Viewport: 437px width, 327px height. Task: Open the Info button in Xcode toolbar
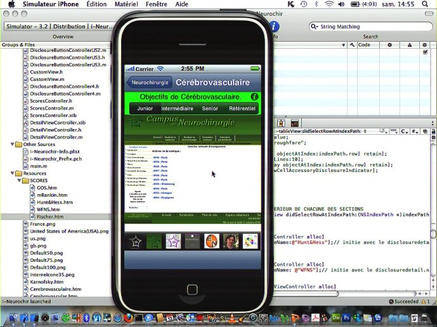274,27
